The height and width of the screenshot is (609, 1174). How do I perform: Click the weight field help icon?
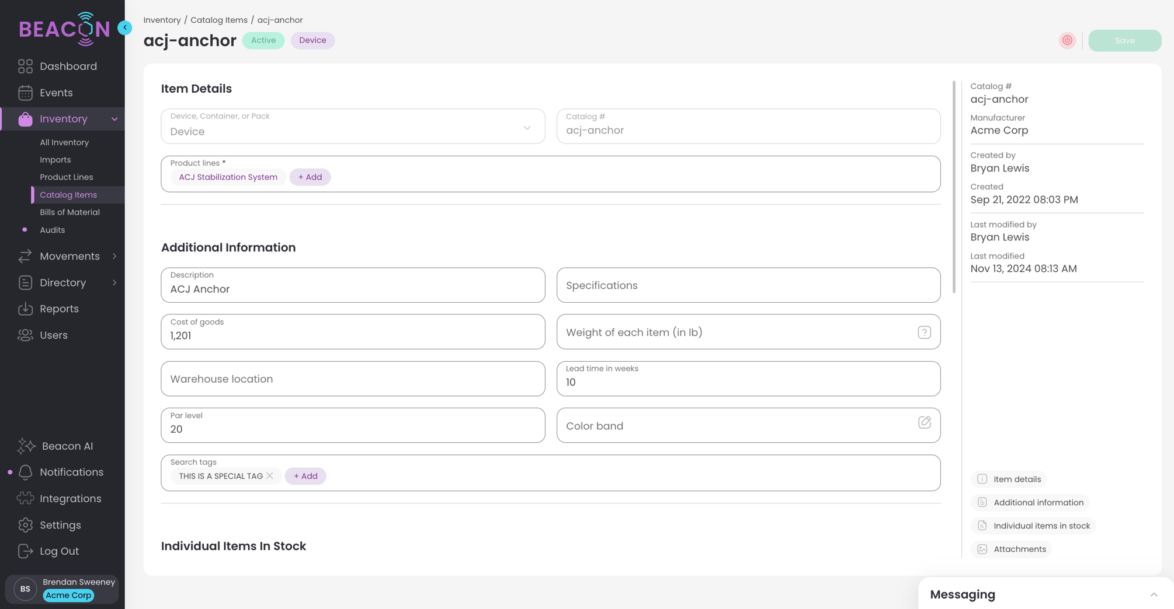(x=924, y=332)
